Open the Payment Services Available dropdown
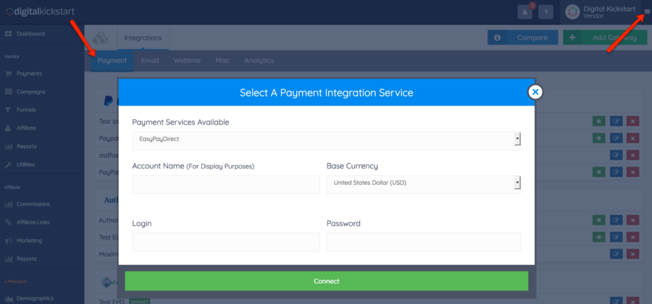 point(327,140)
